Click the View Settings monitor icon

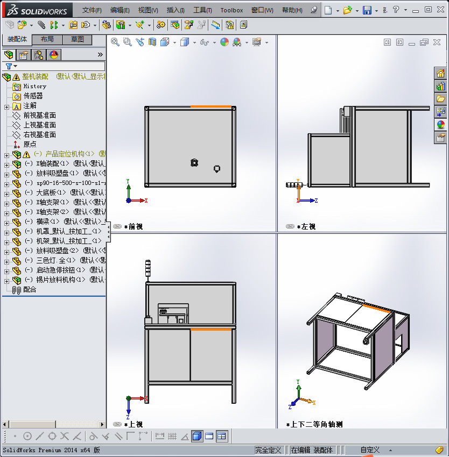tap(257, 42)
